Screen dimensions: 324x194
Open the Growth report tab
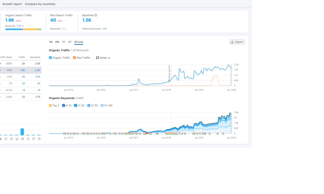pyautogui.click(x=12, y=4)
